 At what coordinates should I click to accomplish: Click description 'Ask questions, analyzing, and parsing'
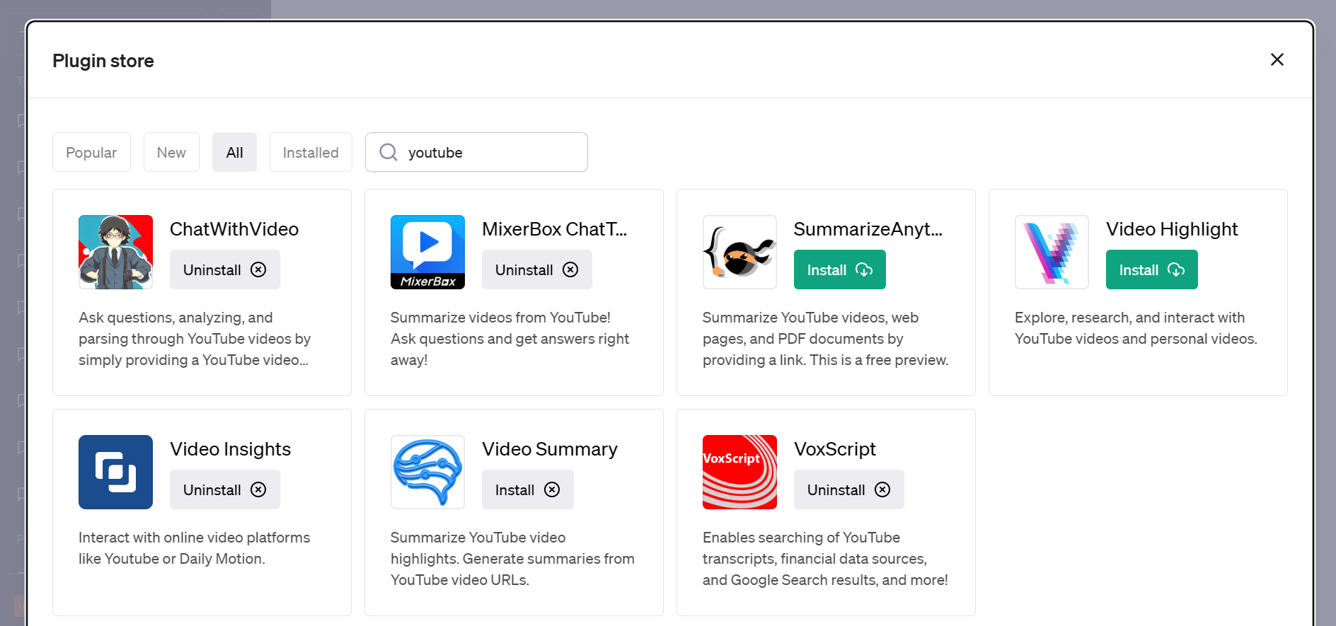pyautogui.click(x=195, y=339)
